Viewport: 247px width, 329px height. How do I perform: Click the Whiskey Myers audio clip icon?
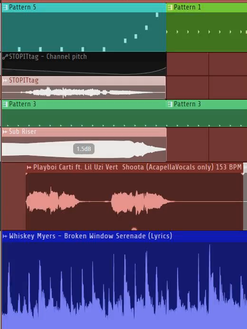pyautogui.click(x=5, y=236)
